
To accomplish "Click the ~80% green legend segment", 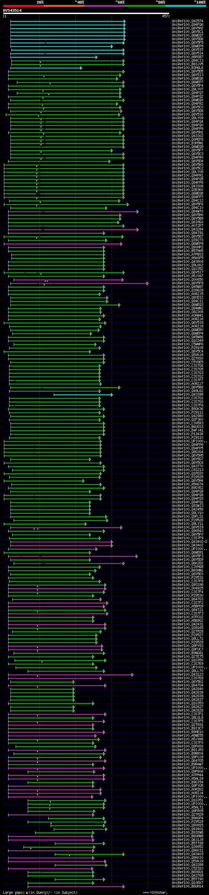I will tap(145, 6).
